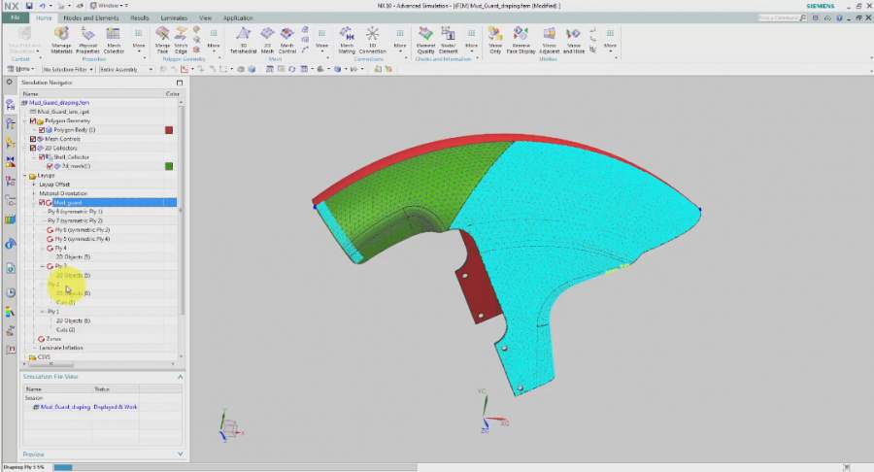Click the green color swatch for 2d_mesh
This screenshot has width=874, height=472.
pos(169,166)
